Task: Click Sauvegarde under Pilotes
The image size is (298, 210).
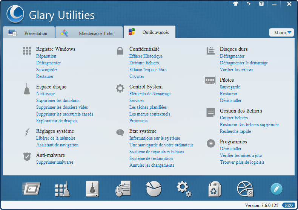Action: 230,87
